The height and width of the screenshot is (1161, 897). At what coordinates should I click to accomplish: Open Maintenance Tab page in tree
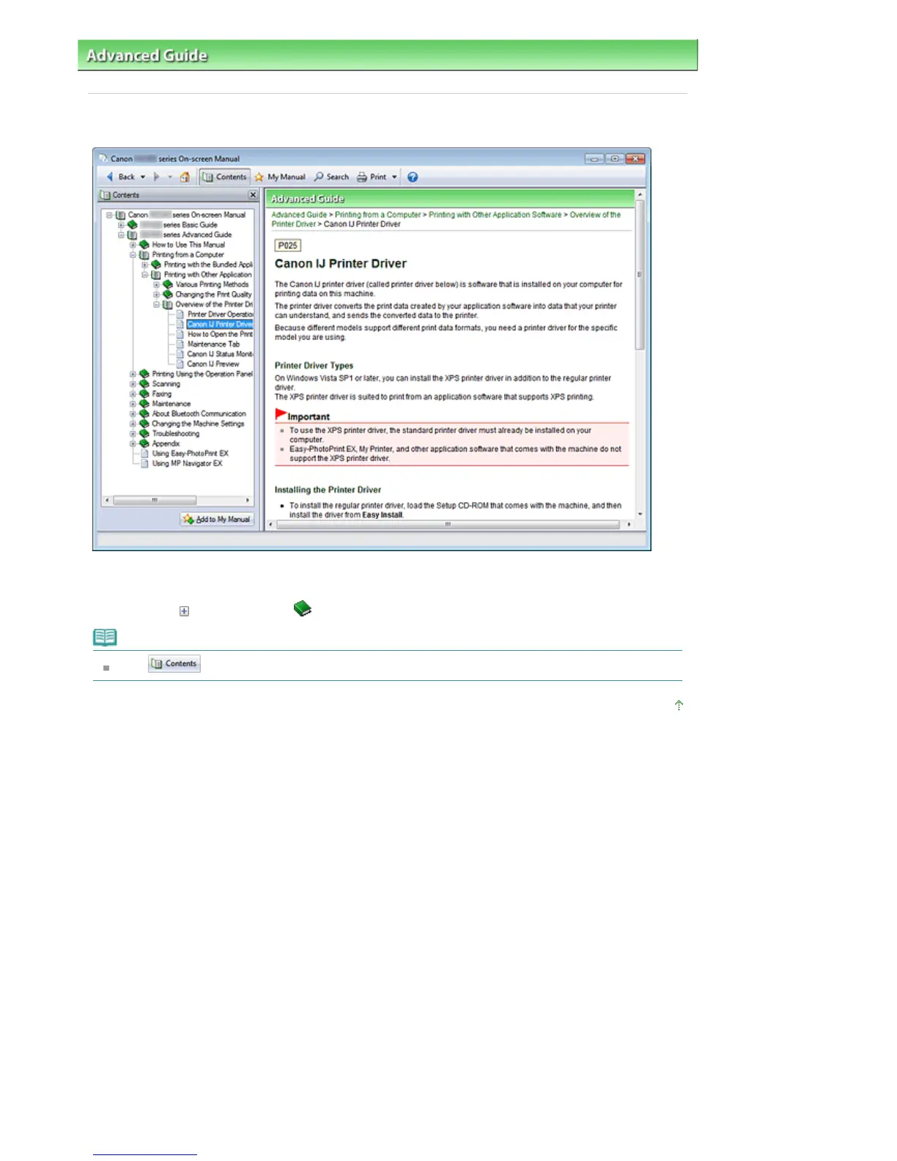213,344
